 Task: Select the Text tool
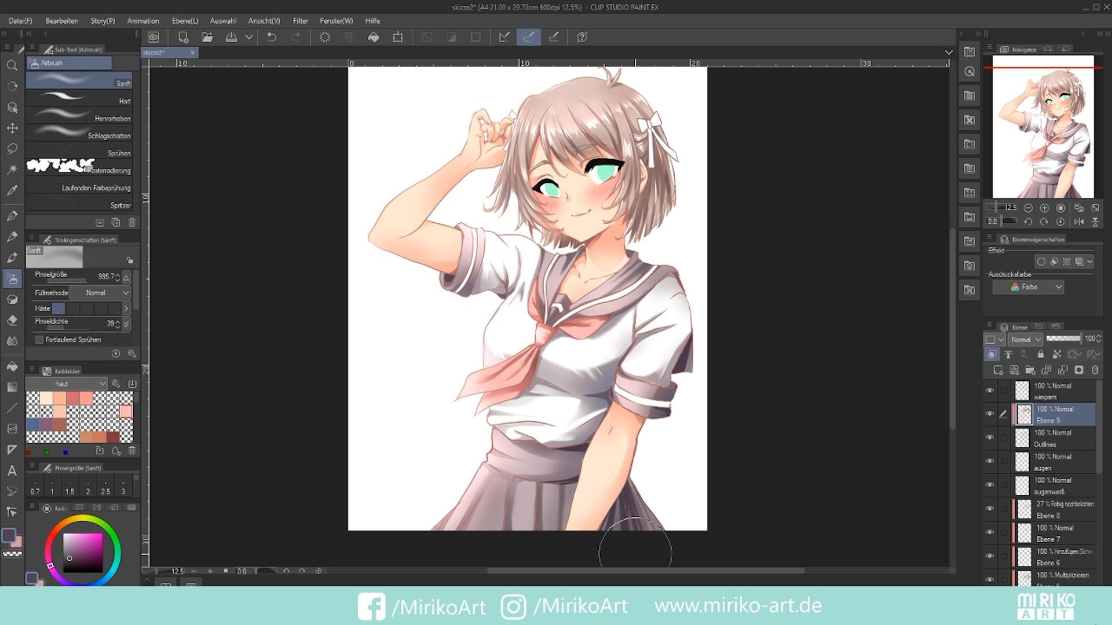(12, 470)
